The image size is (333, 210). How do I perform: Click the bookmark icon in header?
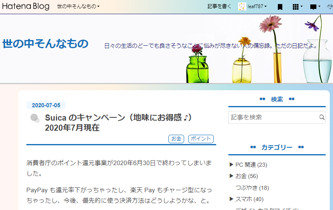point(280,7)
